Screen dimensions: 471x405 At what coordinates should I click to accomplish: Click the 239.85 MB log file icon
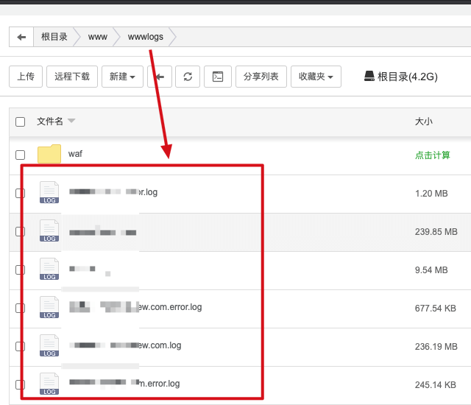[49, 231]
